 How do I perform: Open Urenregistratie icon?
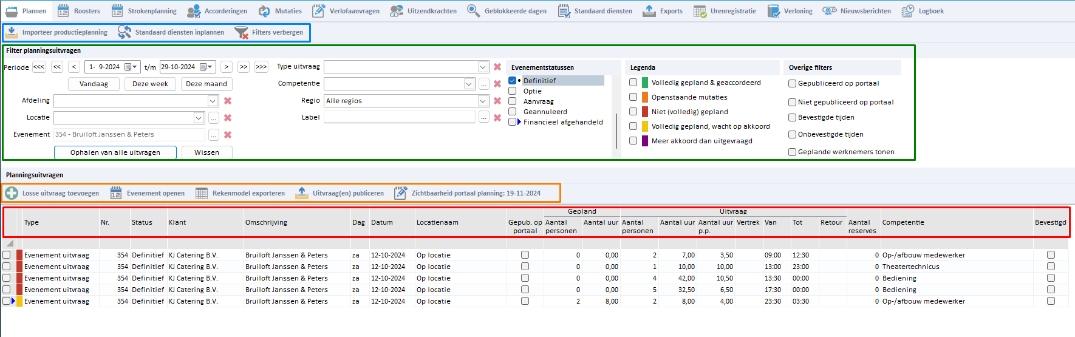point(700,11)
